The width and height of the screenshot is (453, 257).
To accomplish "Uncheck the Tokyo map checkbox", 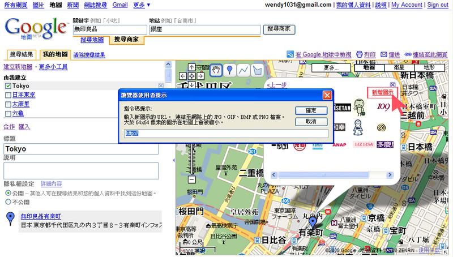I will [x=8, y=86].
